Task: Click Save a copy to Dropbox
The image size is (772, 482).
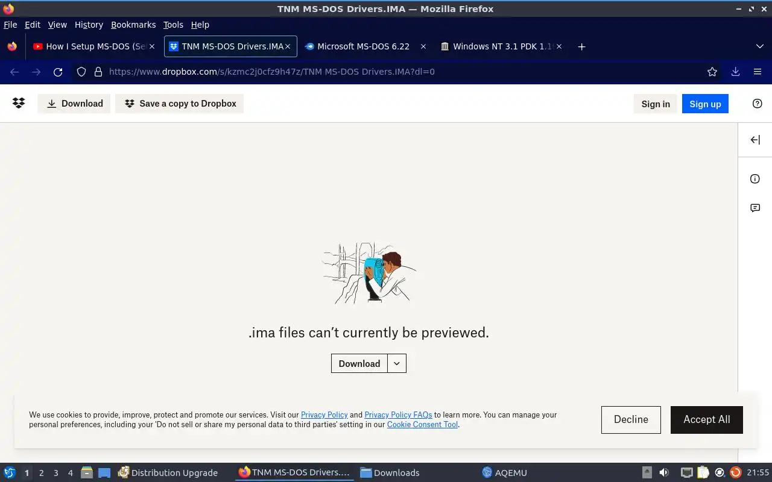Action: point(180,104)
